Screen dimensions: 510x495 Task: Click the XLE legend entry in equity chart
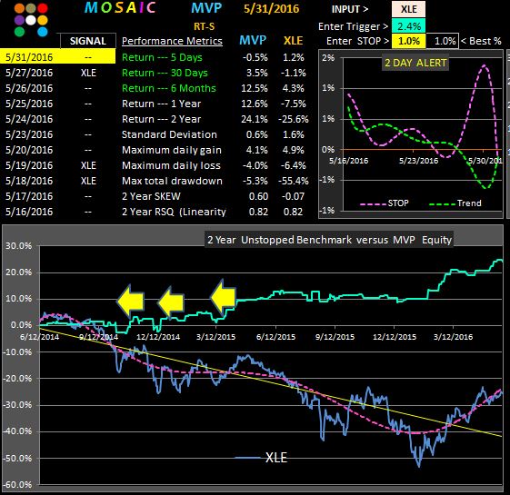[261, 457]
